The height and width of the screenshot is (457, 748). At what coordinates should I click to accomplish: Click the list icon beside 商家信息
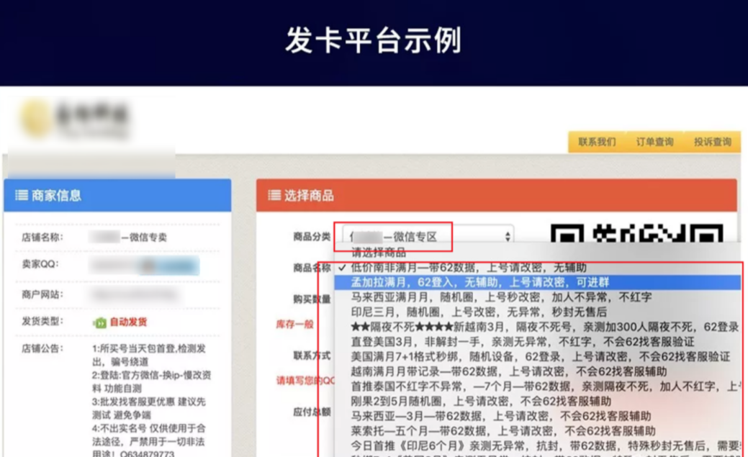click(22, 196)
